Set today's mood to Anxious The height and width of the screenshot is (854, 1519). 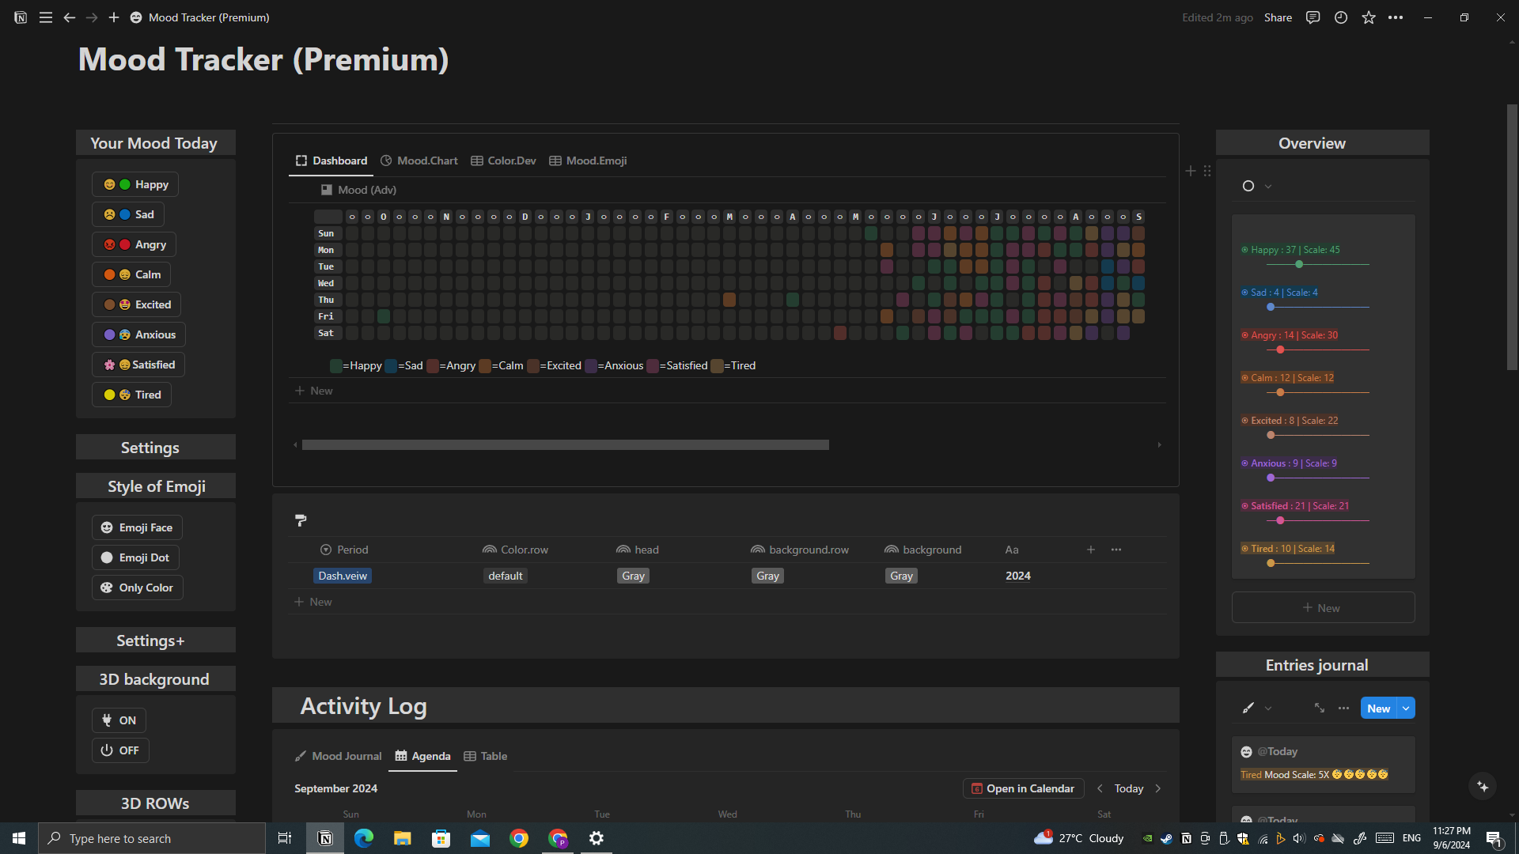click(x=138, y=334)
